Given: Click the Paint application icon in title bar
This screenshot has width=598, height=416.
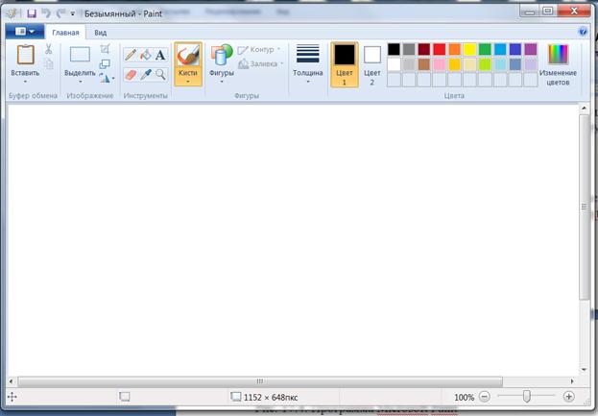Looking at the screenshot, I should [12, 13].
